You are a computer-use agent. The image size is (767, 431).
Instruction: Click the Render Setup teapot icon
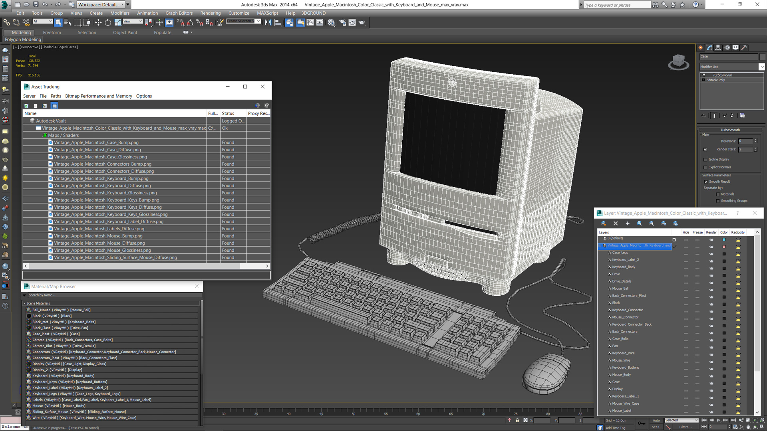[x=342, y=22]
